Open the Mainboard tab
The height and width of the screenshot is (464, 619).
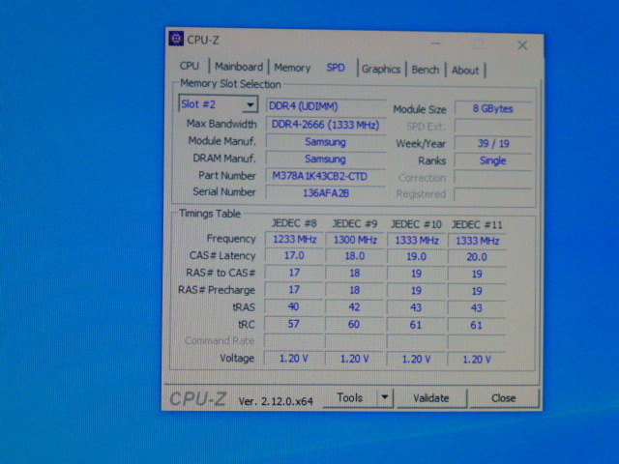click(239, 67)
